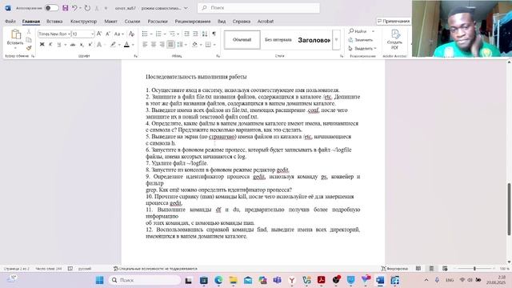This screenshot has height=288, width=512.
Task: Toggle Justify alignment
Action: coord(170,45)
